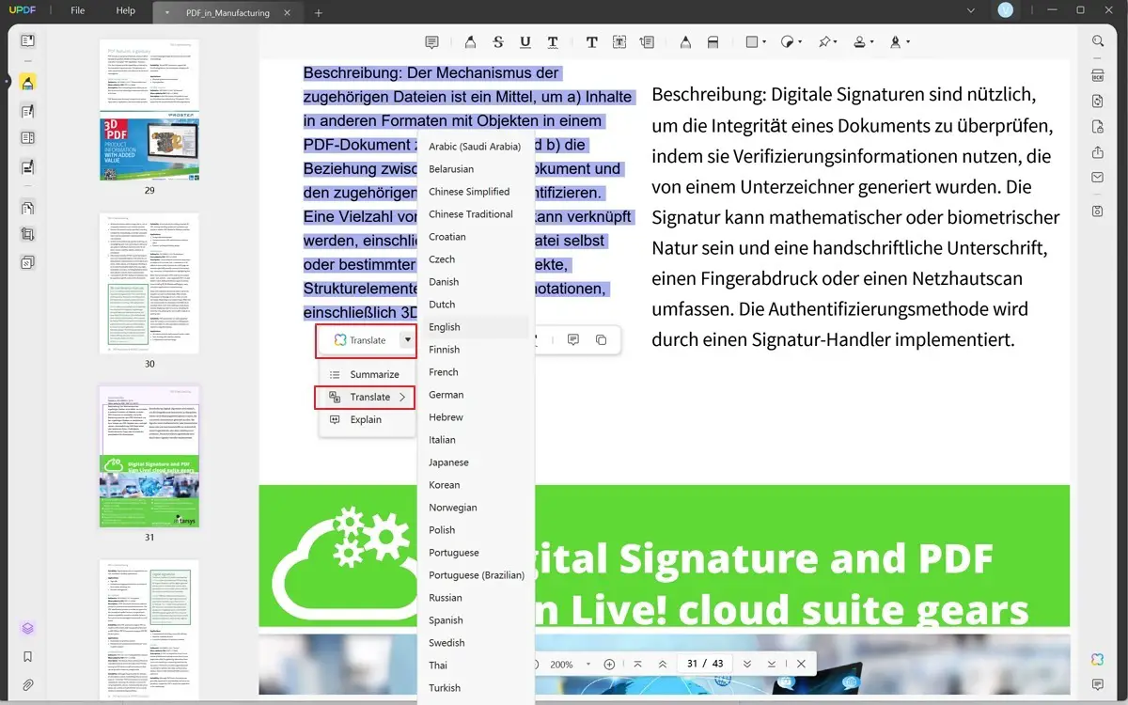Viewport: 1128px width, 705px height.
Task: Open the Stamp tool dropdown arrow
Action: coord(872,41)
